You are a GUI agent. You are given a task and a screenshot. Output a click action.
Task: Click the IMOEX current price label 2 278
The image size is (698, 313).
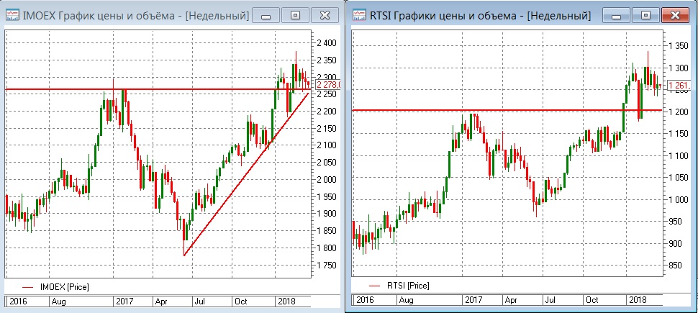coord(322,86)
